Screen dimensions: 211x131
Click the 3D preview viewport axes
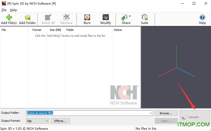(176, 67)
